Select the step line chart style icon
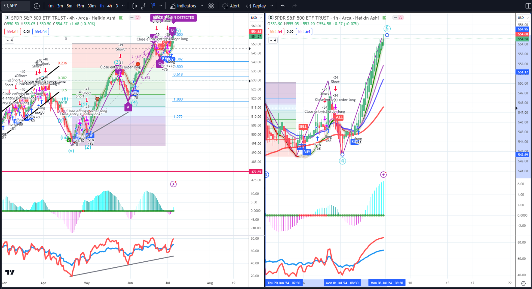Viewport: 532px width, 289px height. 144,6
